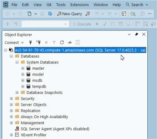157x139 pixels.
Task: Click the Display Estimated Execution Plan icon
Action: (x=112, y=24)
